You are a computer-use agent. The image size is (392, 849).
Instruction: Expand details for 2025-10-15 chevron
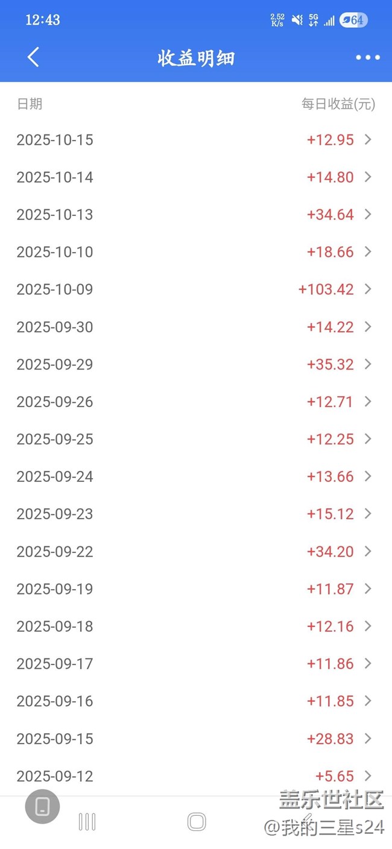click(x=368, y=140)
